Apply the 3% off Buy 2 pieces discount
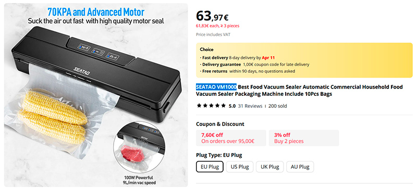 (x=304, y=138)
